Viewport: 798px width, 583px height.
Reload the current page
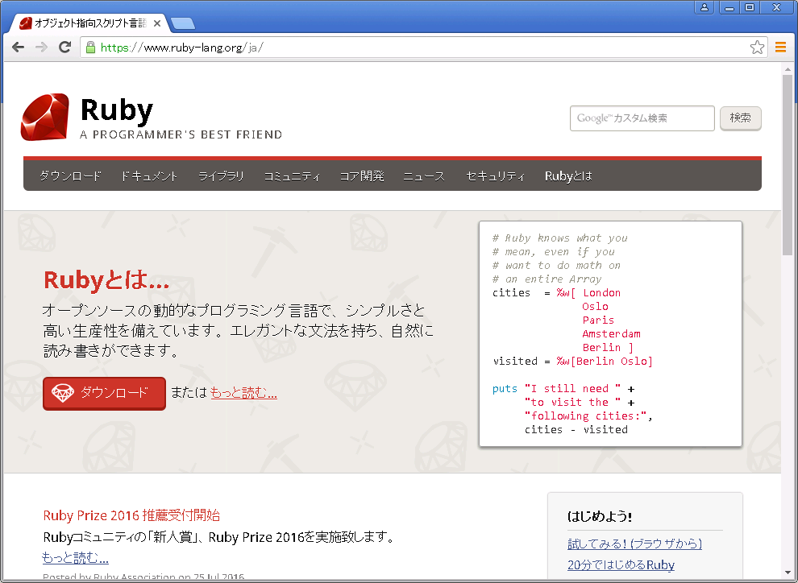pos(64,48)
